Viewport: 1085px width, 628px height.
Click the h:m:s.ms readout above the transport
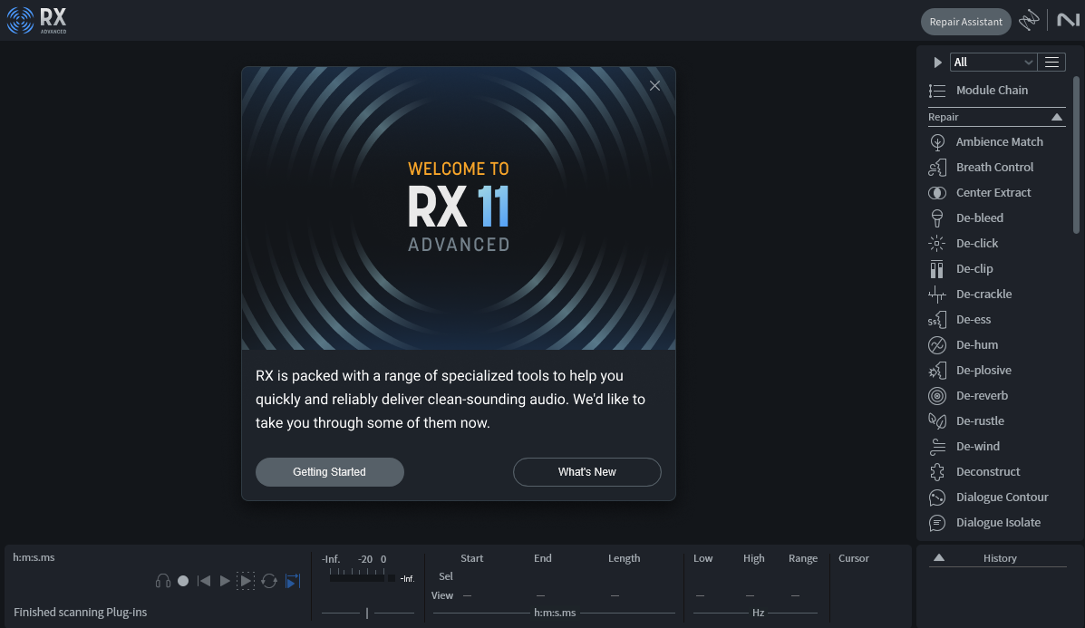pos(34,557)
